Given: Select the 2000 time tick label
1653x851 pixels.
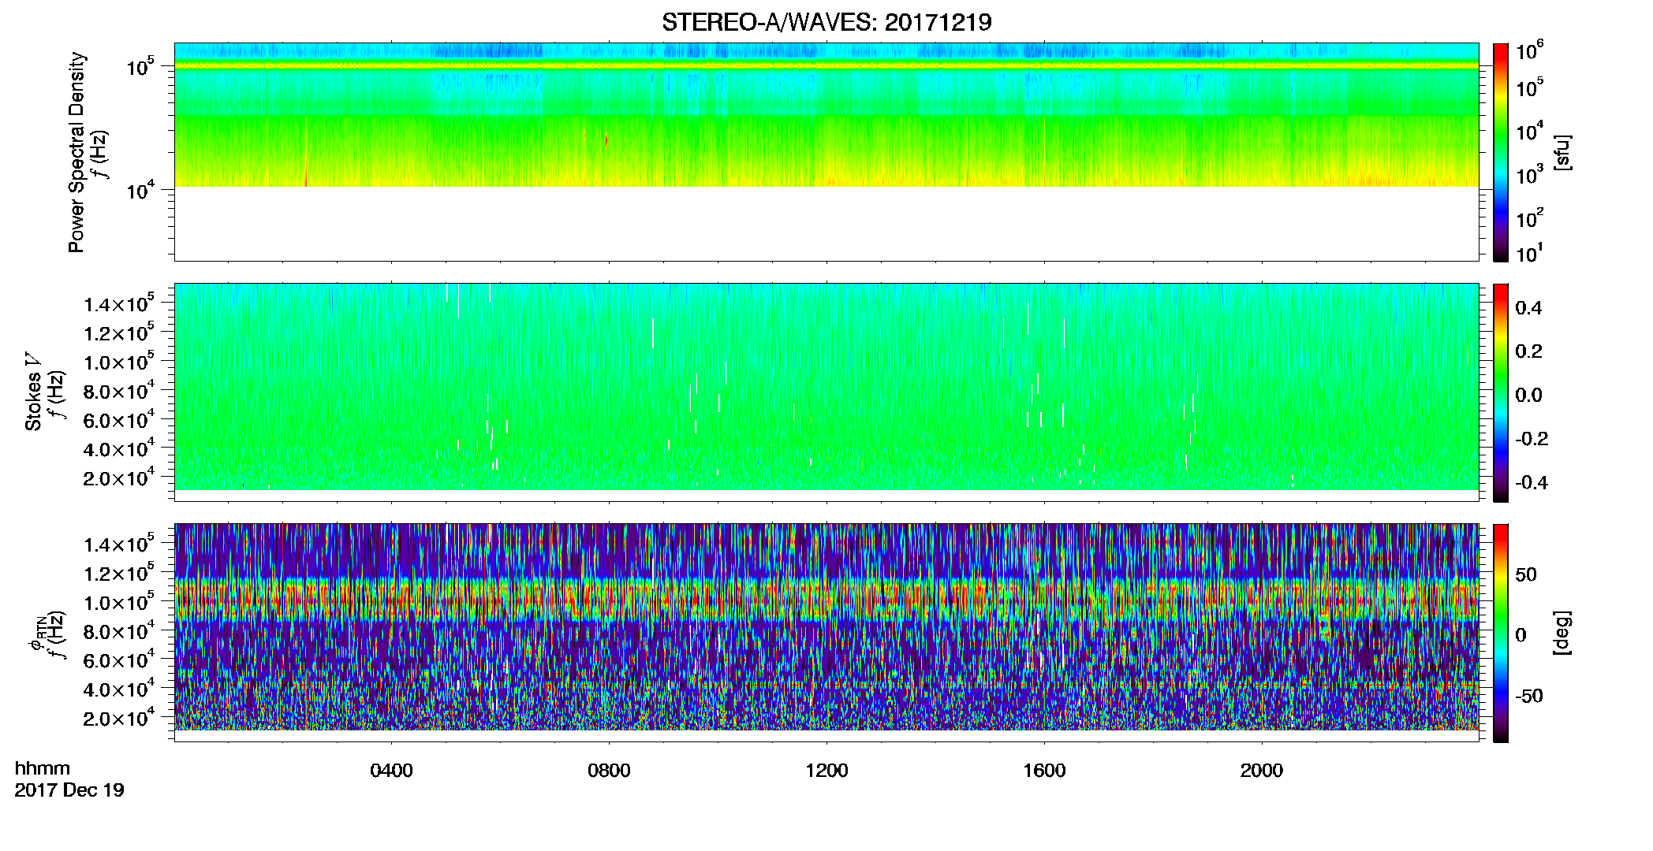Looking at the screenshot, I should (1262, 771).
